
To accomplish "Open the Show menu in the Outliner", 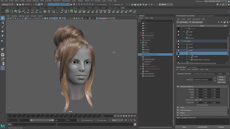I will pos(147,18).
